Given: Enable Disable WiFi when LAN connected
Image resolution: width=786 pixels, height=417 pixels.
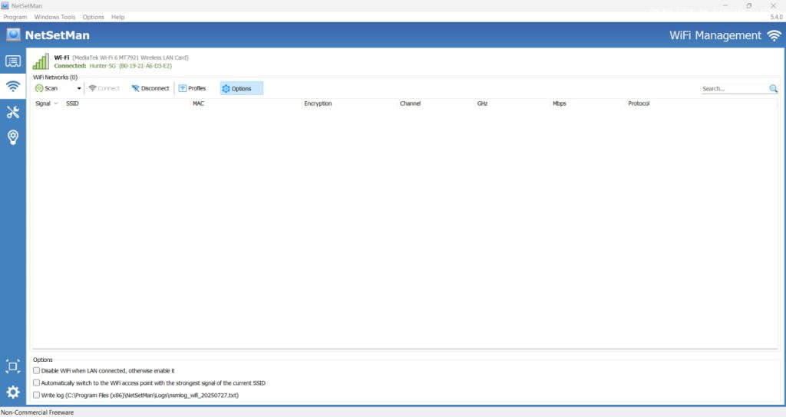Looking at the screenshot, I should pyautogui.click(x=37, y=371).
